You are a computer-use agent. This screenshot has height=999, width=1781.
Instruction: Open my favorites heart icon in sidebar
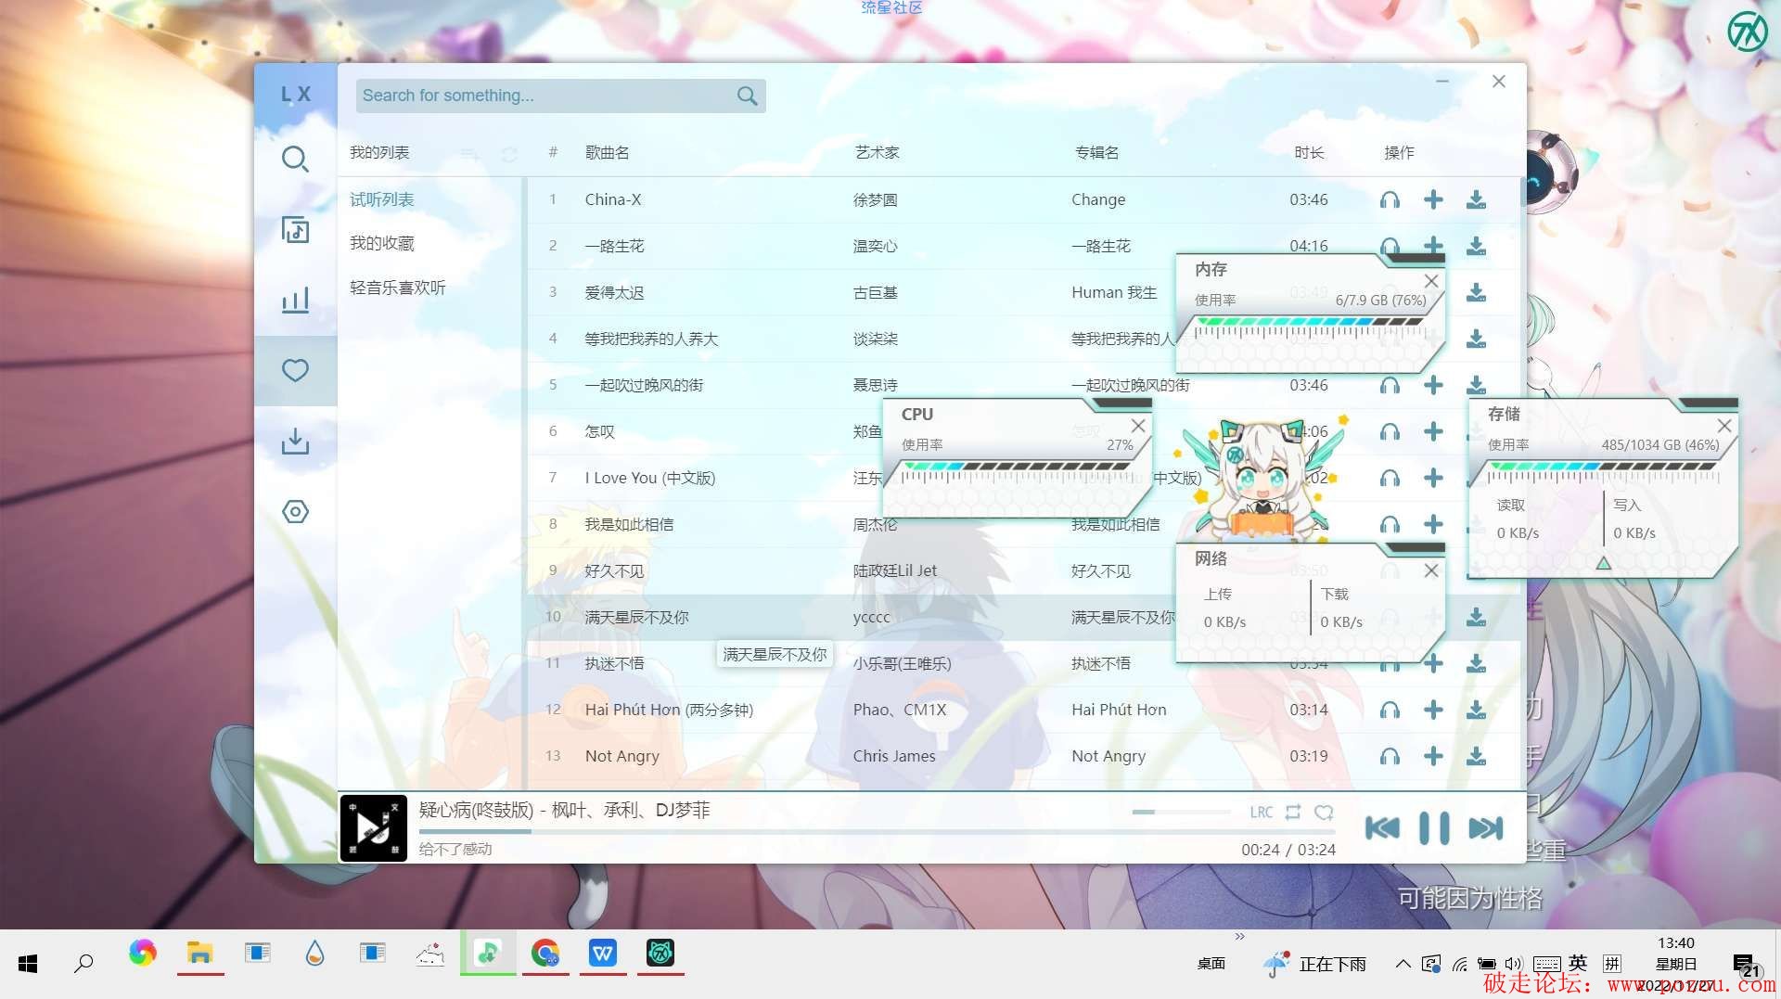(x=295, y=370)
